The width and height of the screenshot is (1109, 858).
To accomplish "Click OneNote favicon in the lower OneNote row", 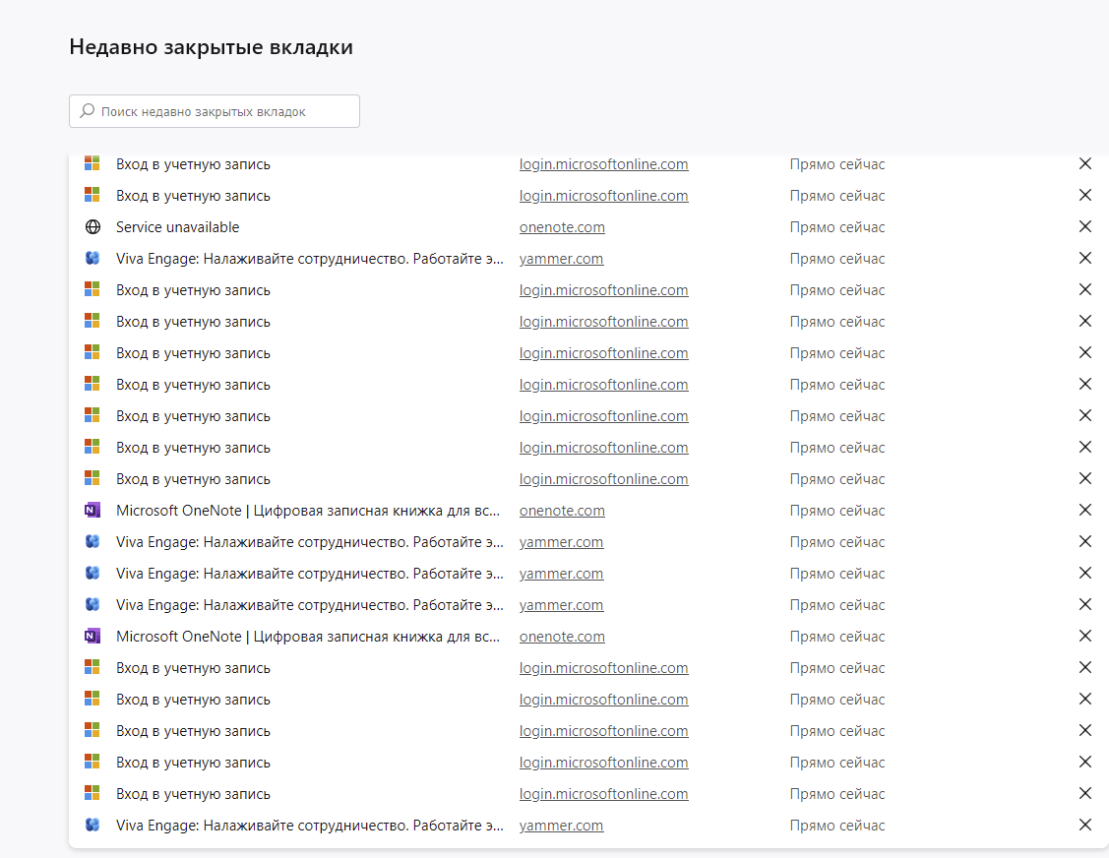I will (x=92, y=636).
